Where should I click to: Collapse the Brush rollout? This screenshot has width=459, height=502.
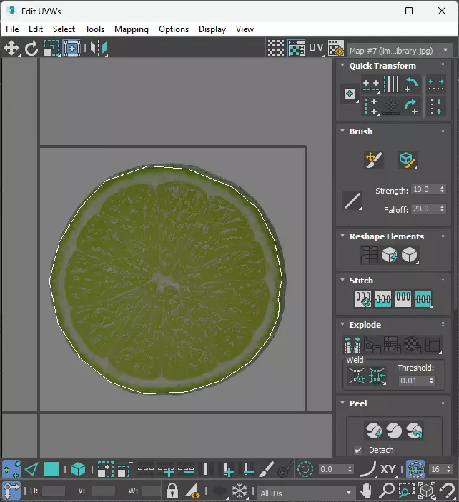click(x=342, y=131)
